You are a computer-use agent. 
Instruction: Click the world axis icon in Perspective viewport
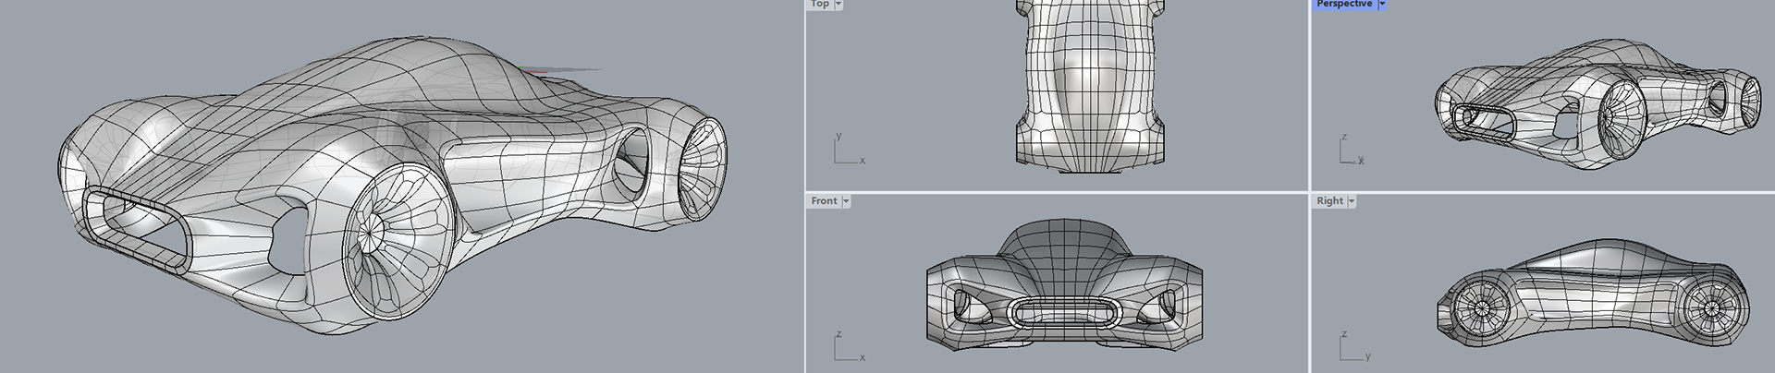pos(1352,150)
